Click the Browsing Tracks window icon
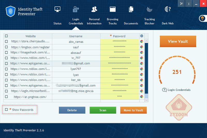 (x=113, y=9)
